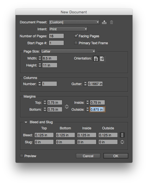Click the Save Document Preset icon
The height and width of the screenshot is (185, 148).
point(104,22)
